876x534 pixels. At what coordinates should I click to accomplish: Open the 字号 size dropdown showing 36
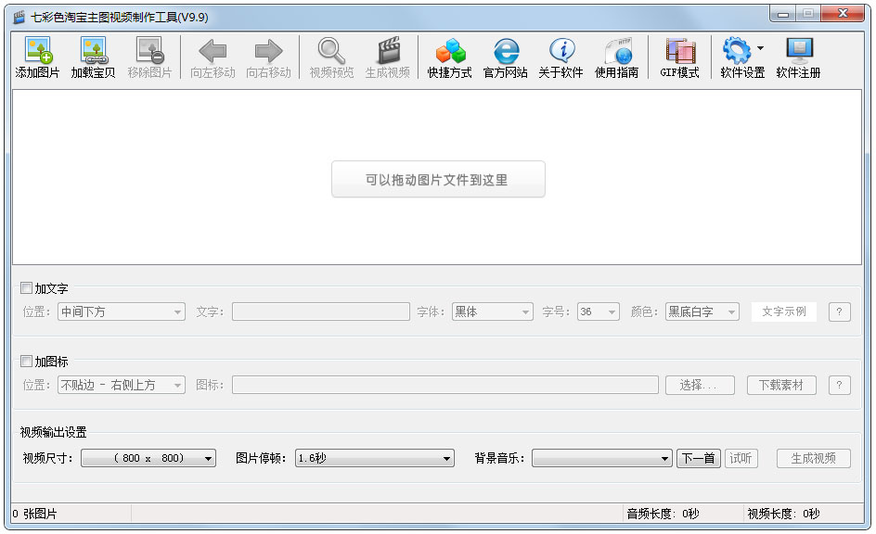click(x=598, y=311)
